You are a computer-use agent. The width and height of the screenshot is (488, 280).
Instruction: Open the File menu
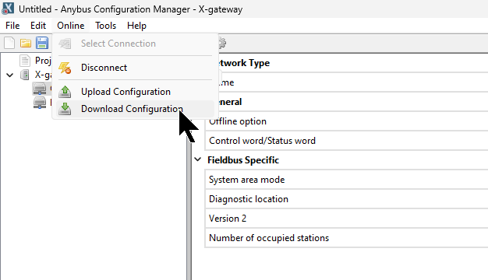coord(12,26)
